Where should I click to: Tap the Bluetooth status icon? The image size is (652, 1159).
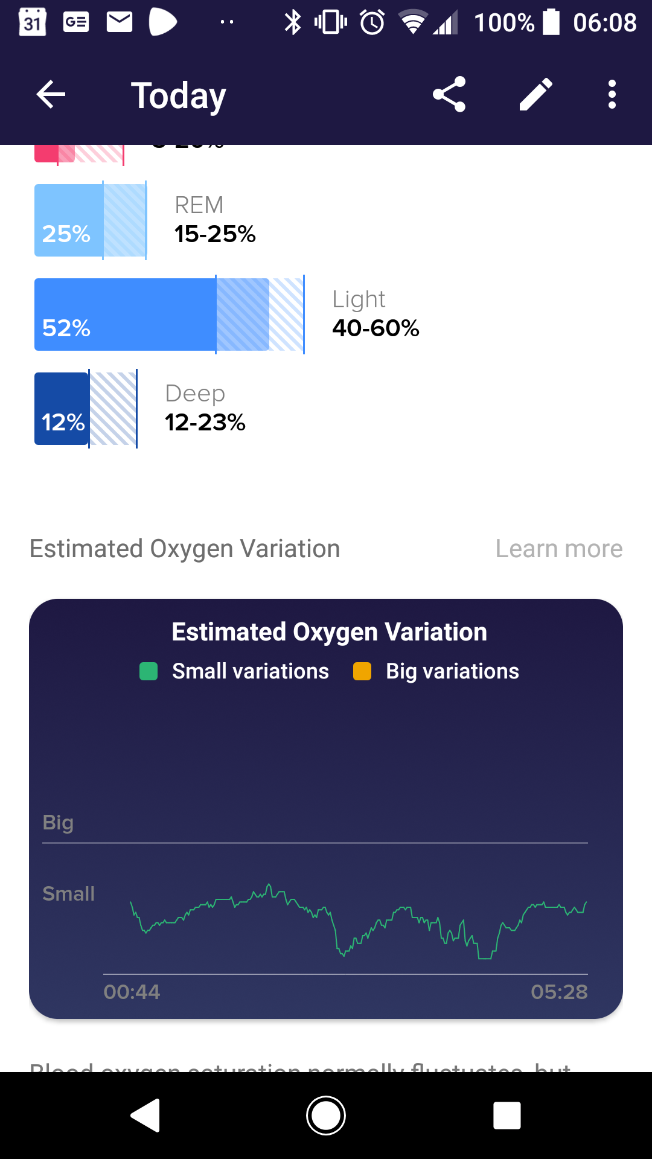point(293,23)
